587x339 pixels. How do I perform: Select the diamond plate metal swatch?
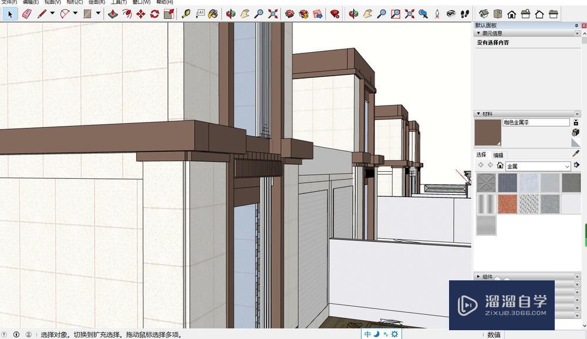(529, 204)
